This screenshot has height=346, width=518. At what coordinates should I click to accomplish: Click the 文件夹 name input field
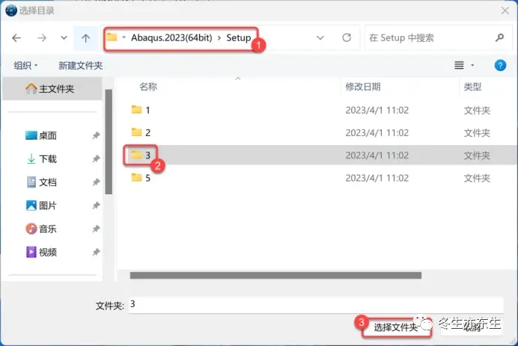tap(316, 305)
